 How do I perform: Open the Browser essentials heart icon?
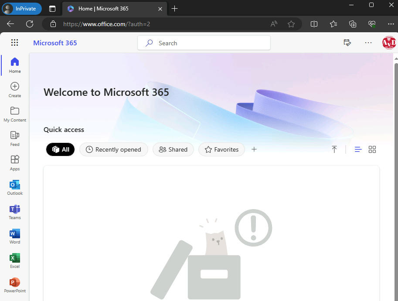tap(372, 24)
